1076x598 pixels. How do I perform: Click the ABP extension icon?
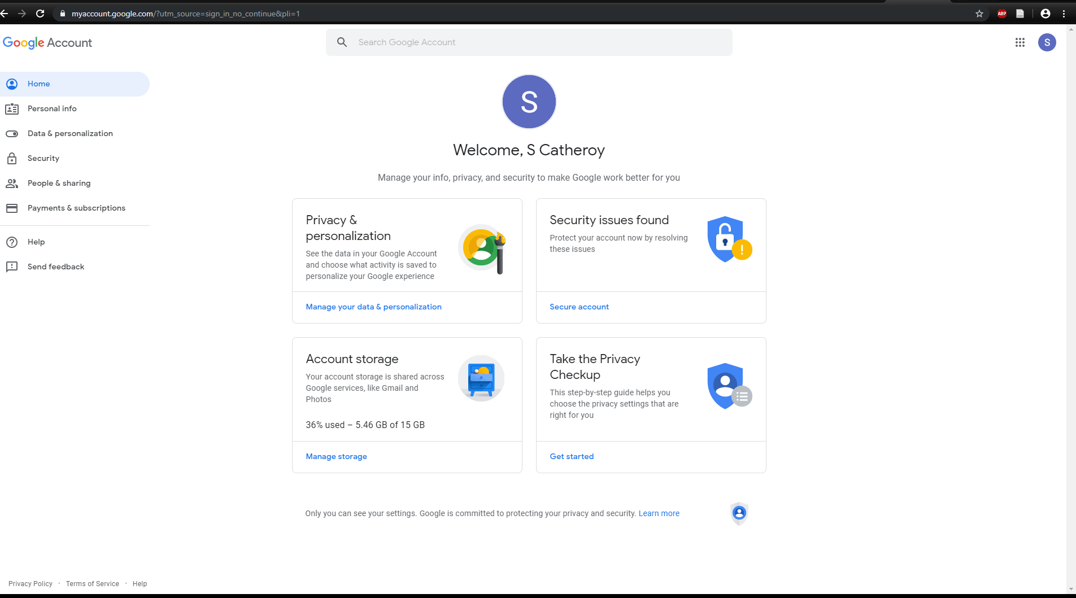click(1002, 14)
